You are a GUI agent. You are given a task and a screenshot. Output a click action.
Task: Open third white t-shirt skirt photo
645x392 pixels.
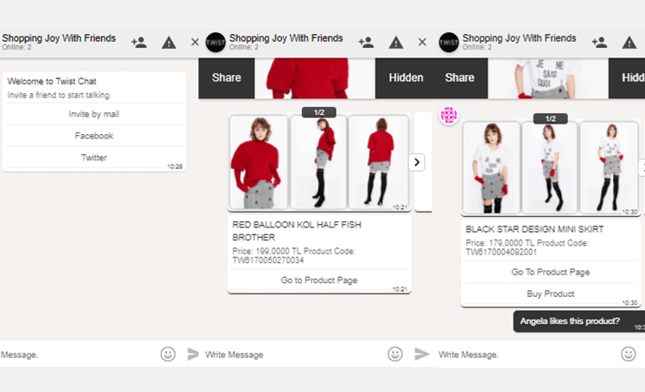(609, 167)
